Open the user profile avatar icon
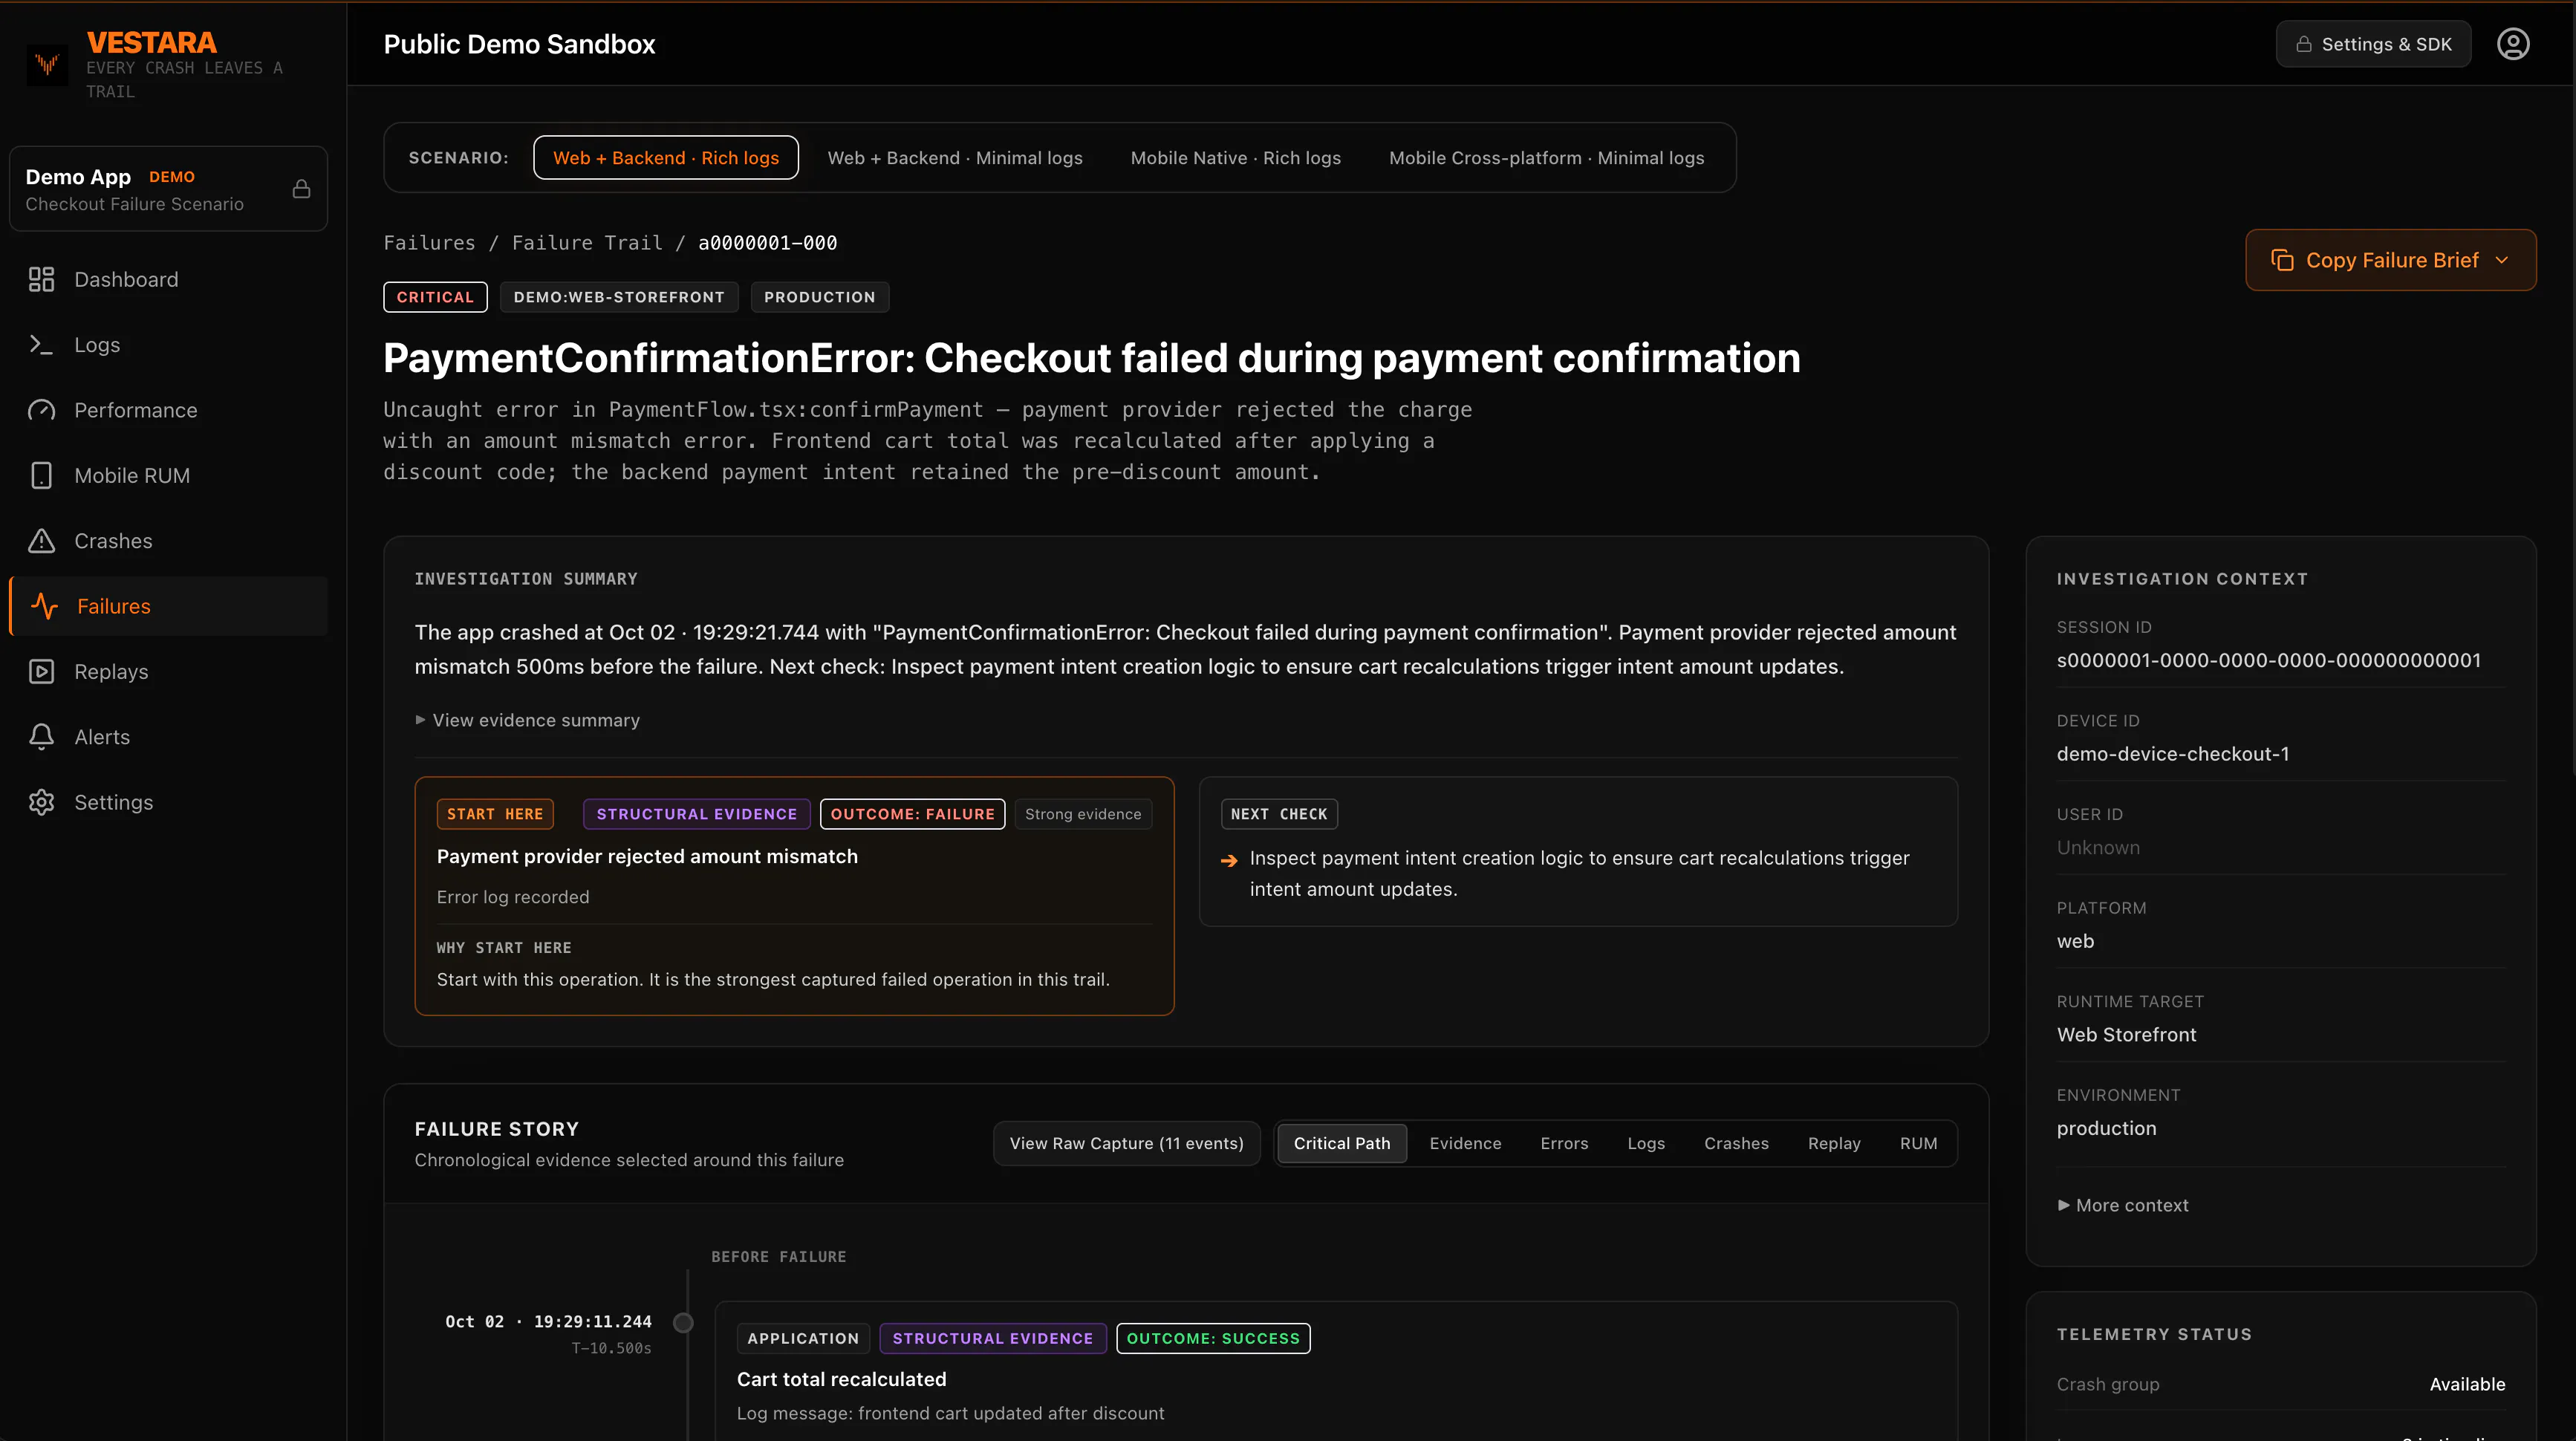 (2513, 44)
